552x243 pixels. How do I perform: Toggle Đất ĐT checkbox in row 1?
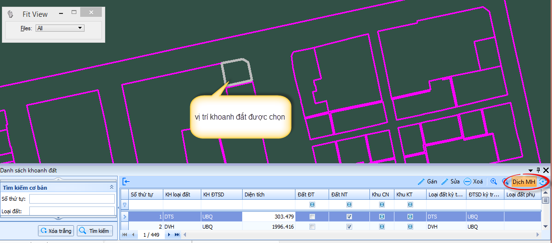pyautogui.click(x=313, y=217)
